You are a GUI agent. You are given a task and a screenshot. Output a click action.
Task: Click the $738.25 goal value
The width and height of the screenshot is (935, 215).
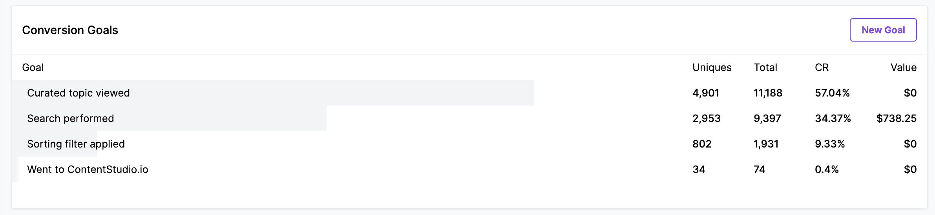point(896,118)
